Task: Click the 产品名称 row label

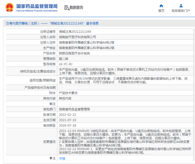Action: coord(49,53)
